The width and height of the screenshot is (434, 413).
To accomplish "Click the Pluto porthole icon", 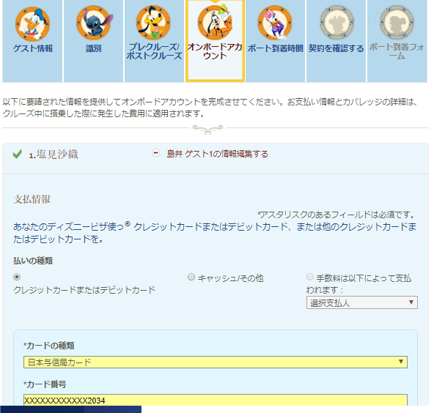I will [153, 23].
